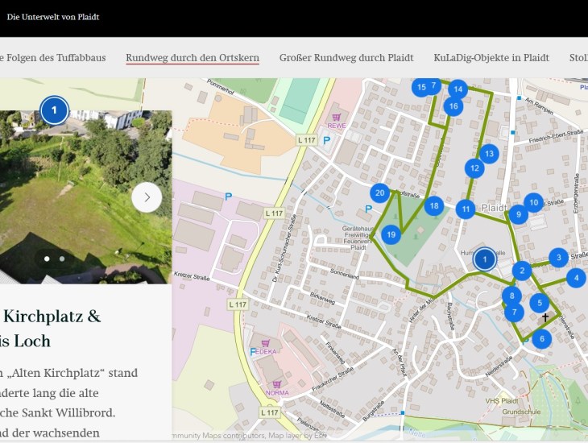
Task: Open map marker number 3
Action: [557, 258]
